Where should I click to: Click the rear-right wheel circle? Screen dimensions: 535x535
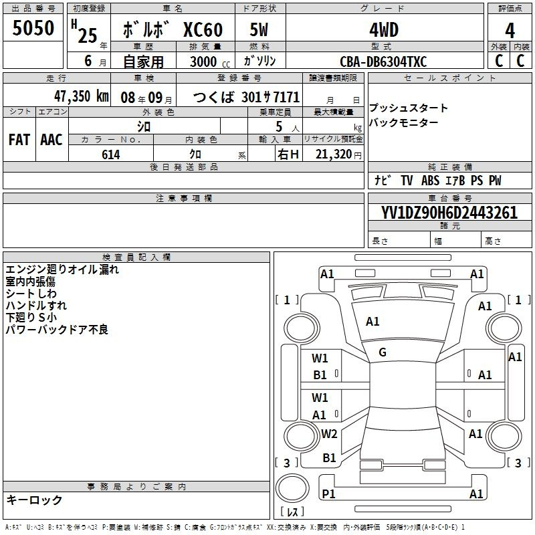[504, 436]
